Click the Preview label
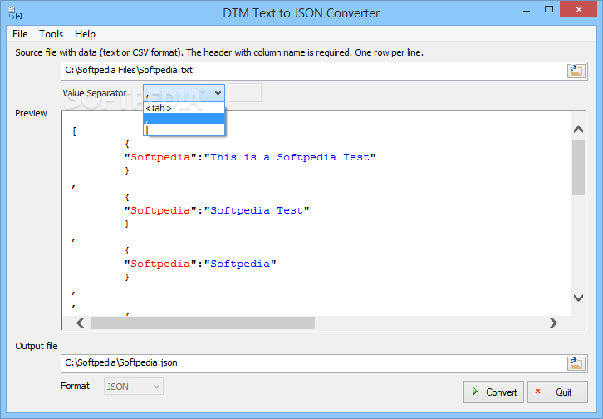The width and height of the screenshot is (603, 419). 32,113
